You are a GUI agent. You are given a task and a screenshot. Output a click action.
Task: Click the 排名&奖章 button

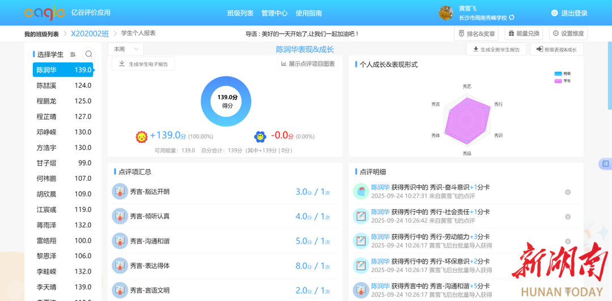click(477, 33)
